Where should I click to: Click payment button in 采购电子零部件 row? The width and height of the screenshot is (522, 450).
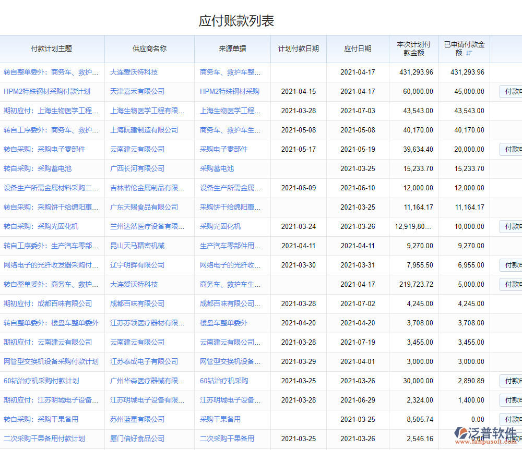coord(511,150)
